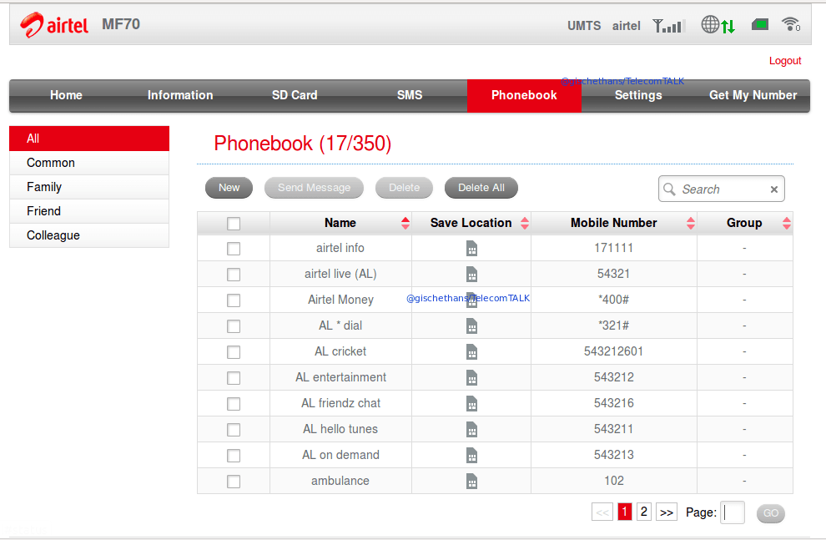Click the SIM save-location icon for airtel info

pos(471,248)
